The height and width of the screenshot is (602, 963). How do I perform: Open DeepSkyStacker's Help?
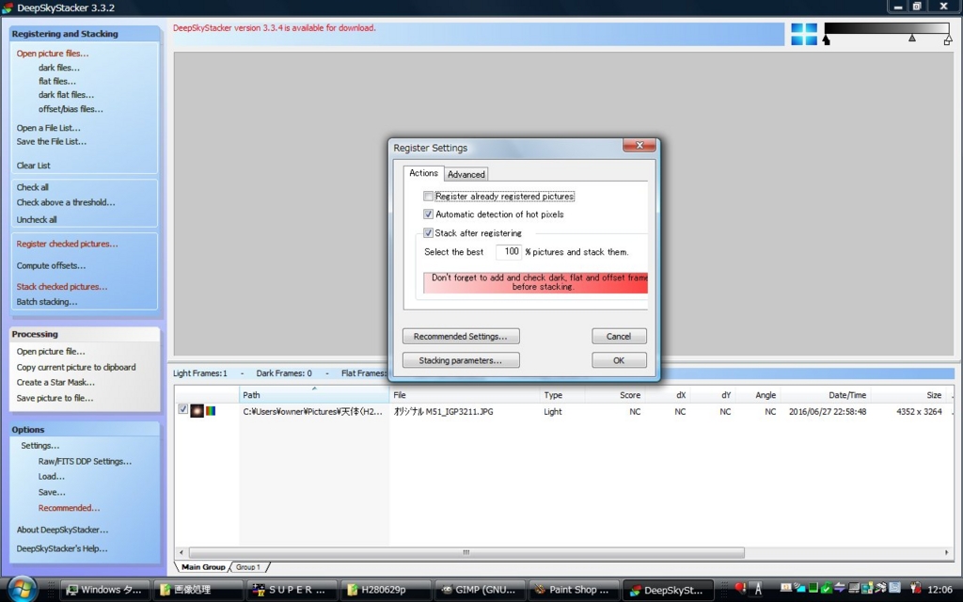[x=61, y=548]
